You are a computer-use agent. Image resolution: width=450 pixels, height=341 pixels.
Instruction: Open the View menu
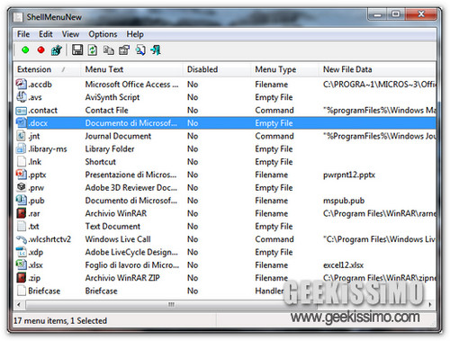click(x=70, y=34)
